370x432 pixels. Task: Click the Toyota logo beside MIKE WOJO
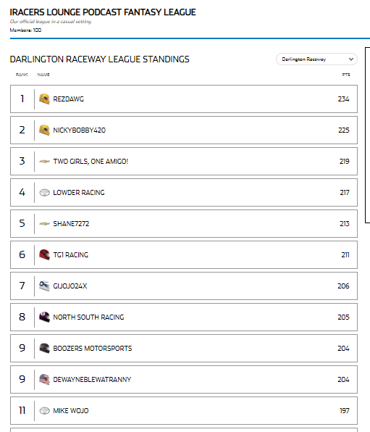(44, 411)
